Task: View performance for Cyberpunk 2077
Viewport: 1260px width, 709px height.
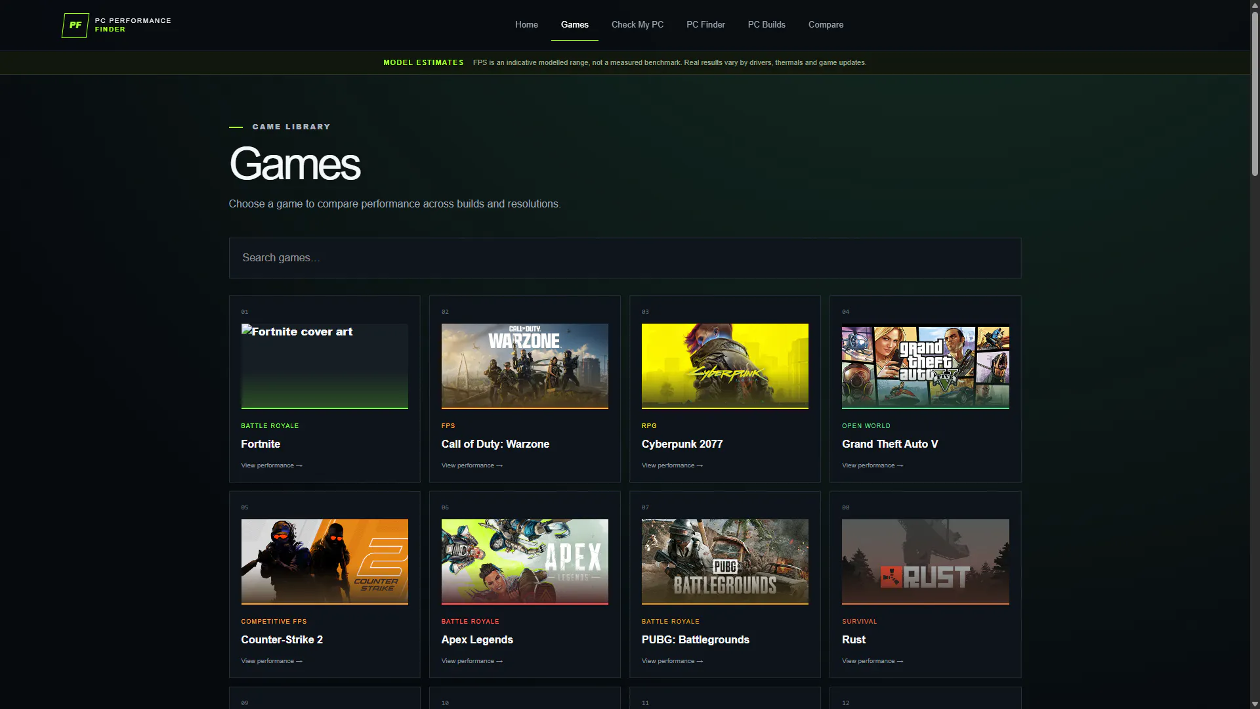Action: pyautogui.click(x=672, y=465)
